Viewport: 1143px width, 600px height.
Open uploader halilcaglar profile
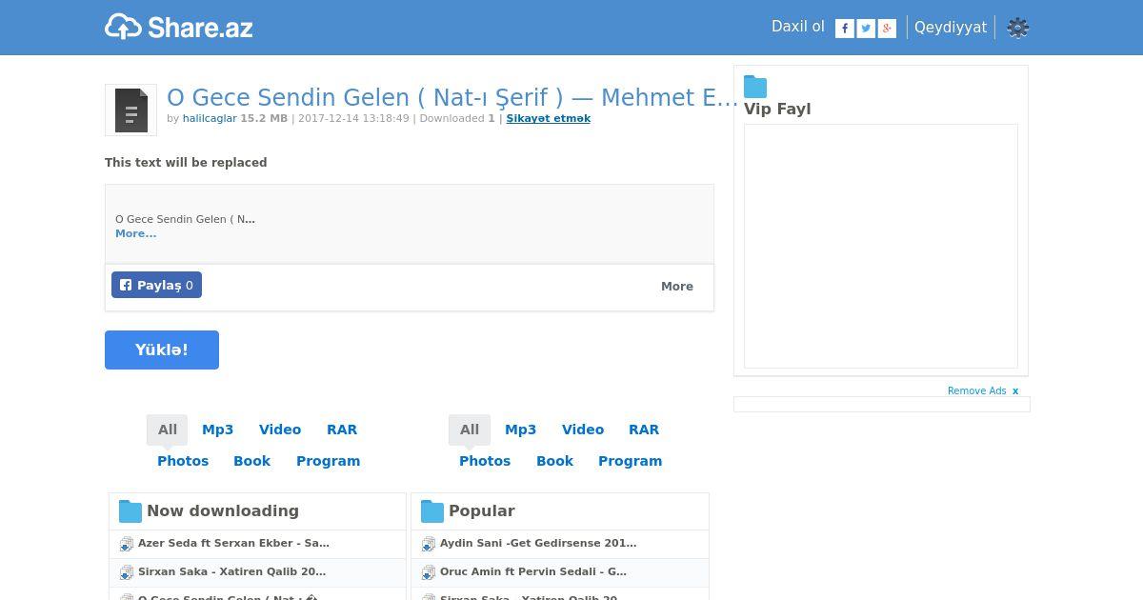click(210, 118)
